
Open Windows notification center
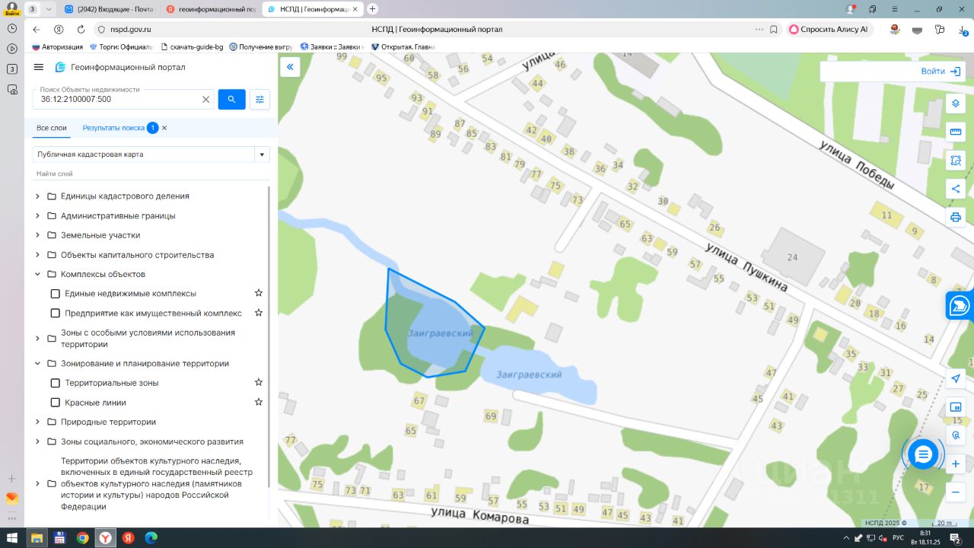[x=955, y=538]
